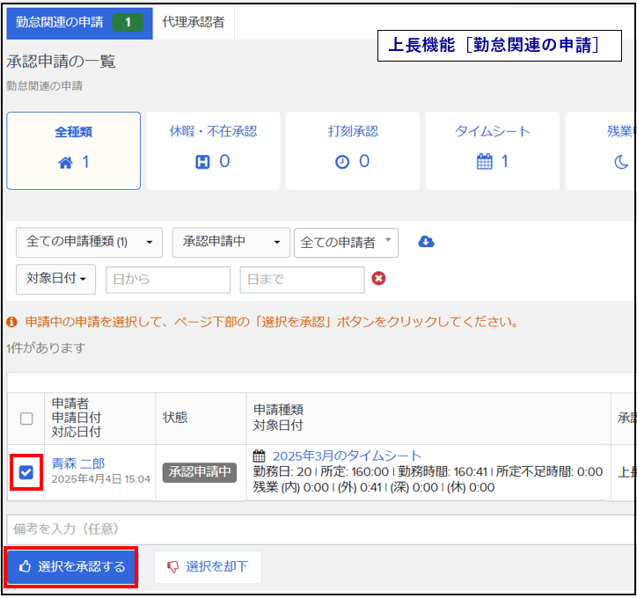Click the 選択を却下 button

point(208,566)
